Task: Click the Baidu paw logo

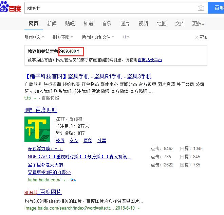Action: coord(11,7)
